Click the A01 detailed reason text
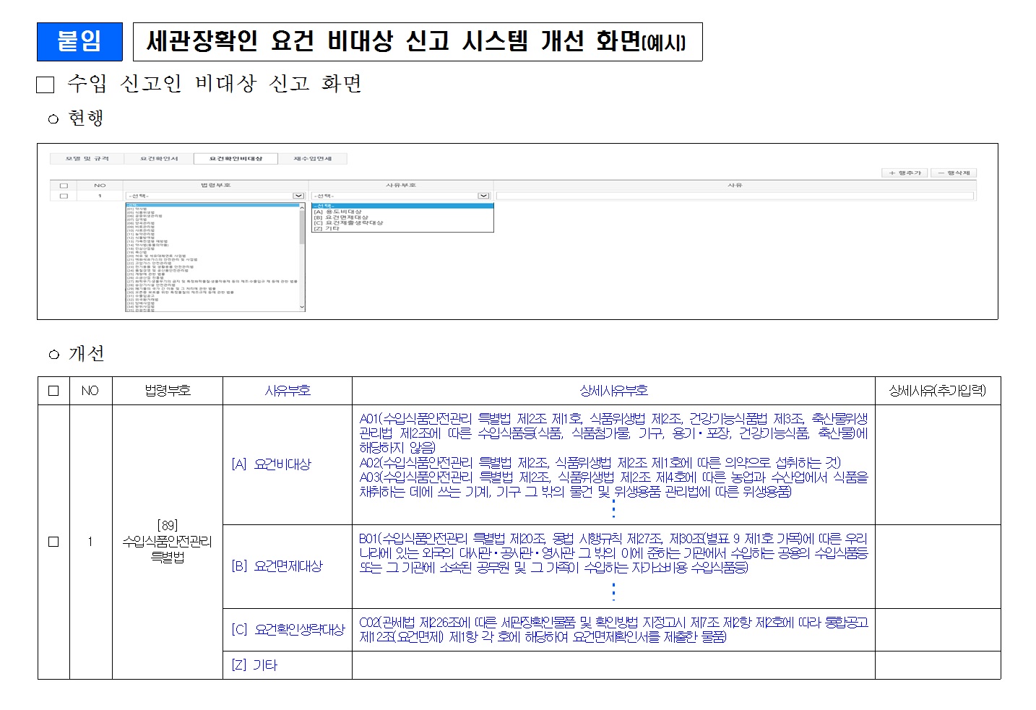 point(613,433)
